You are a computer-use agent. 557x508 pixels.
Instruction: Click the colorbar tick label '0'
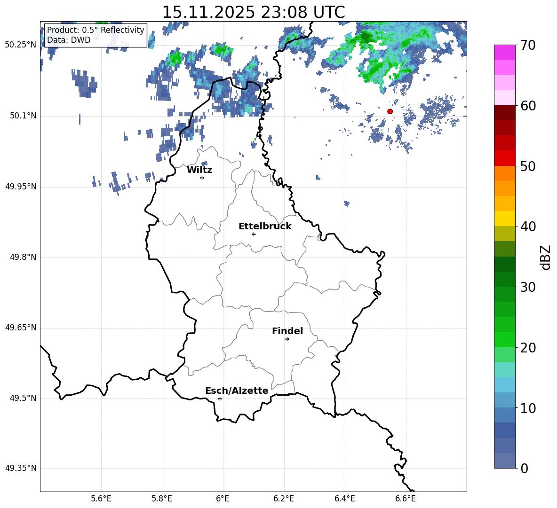point(524,468)
